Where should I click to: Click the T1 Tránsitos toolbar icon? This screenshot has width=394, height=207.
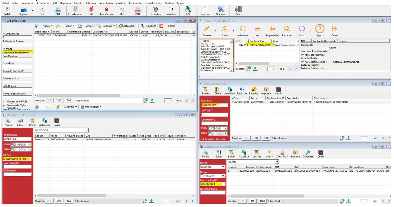pos(171,11)
